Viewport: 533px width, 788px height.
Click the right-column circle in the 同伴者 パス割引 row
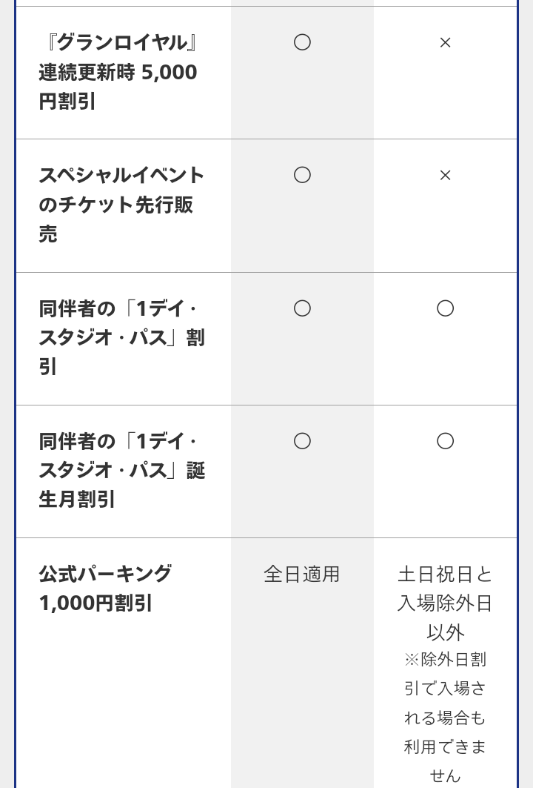point(445,308)
